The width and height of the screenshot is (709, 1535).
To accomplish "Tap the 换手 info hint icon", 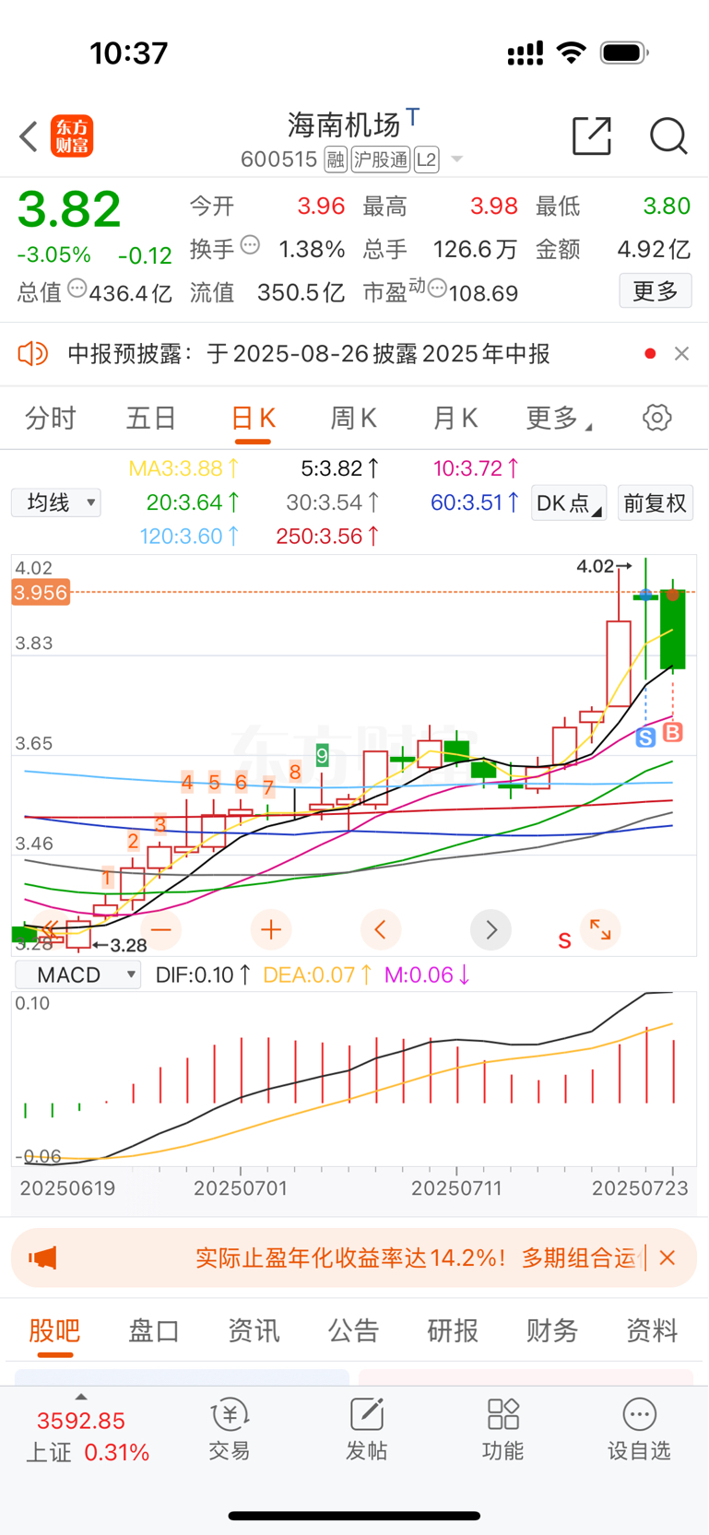I will click(250, 245).
